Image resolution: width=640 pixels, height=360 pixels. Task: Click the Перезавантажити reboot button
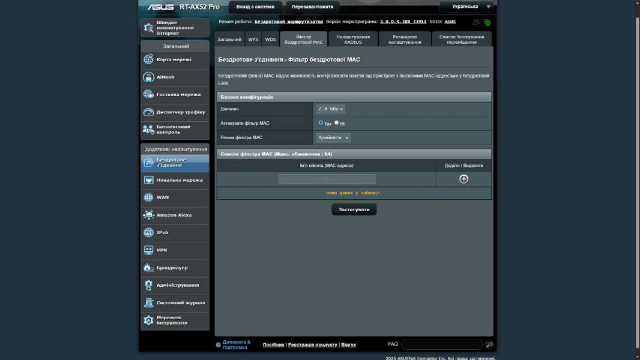(x=312, y=7)
